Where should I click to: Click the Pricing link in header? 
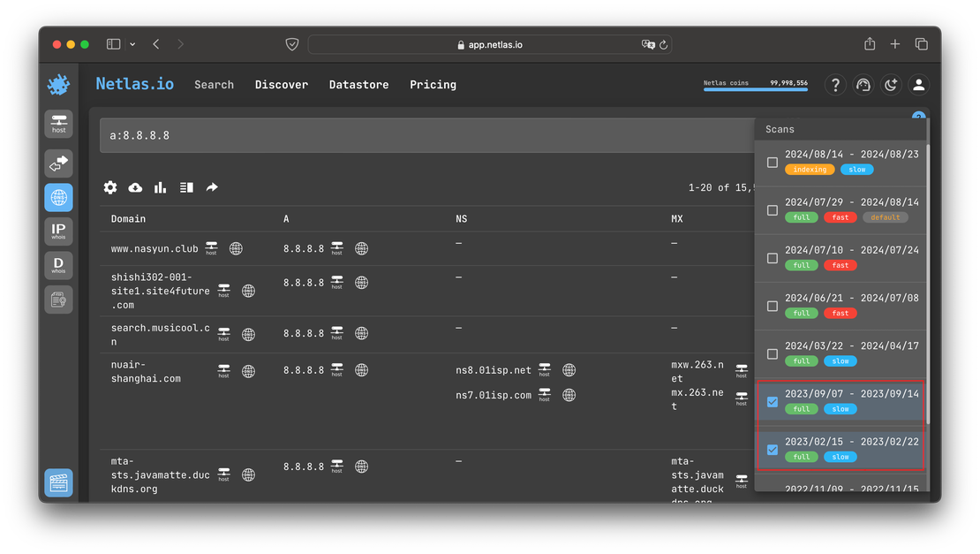[x=433, y=85]
